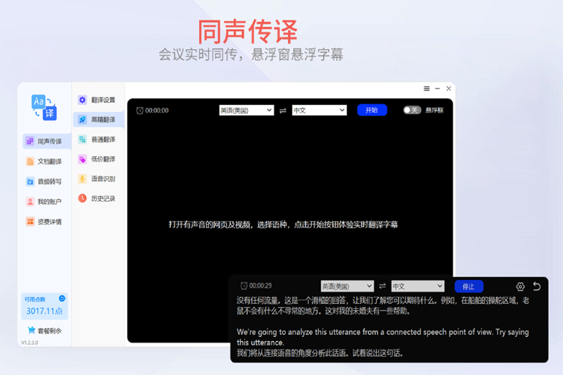This screenshot has height=375, width=563.
Task: Swap languages in the floating window
Action: [382, 286]
